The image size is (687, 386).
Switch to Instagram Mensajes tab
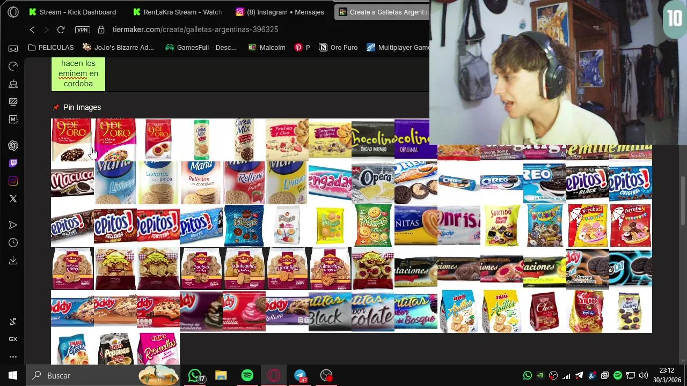pos(280,12)
